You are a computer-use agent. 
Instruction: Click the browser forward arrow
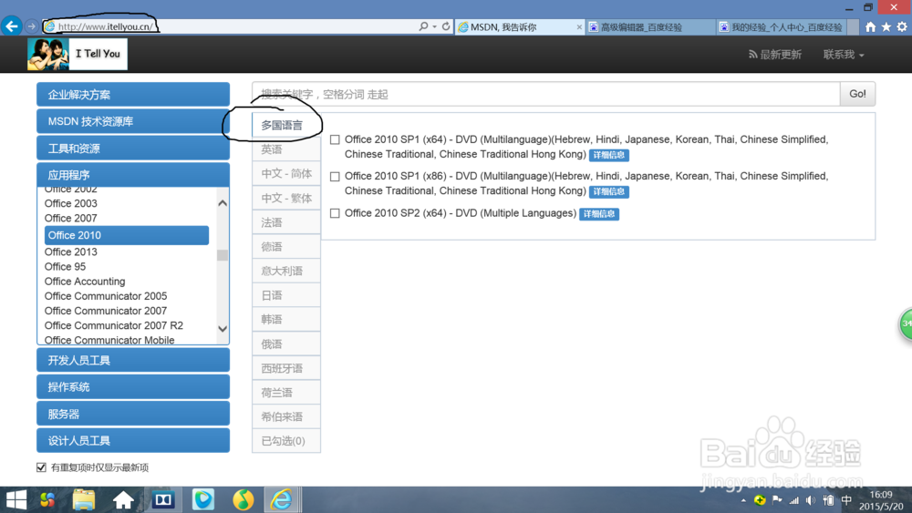coord(31,26)
